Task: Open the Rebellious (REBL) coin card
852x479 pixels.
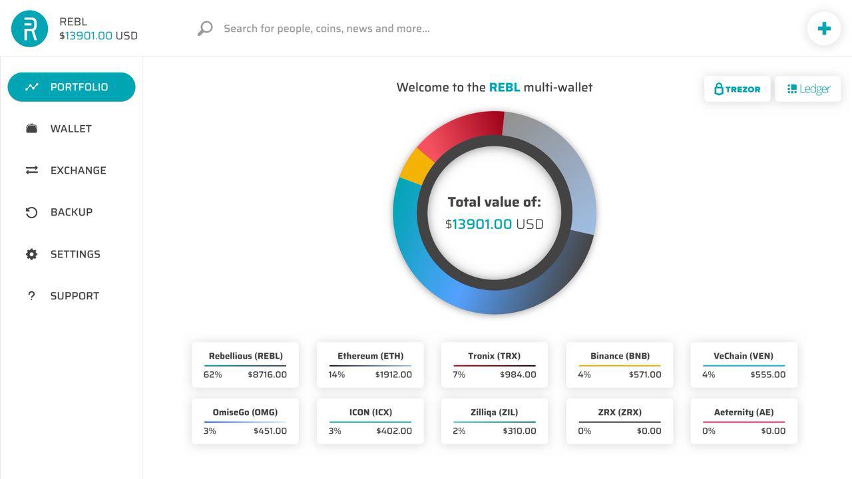Action: click(x=246, y=365)
